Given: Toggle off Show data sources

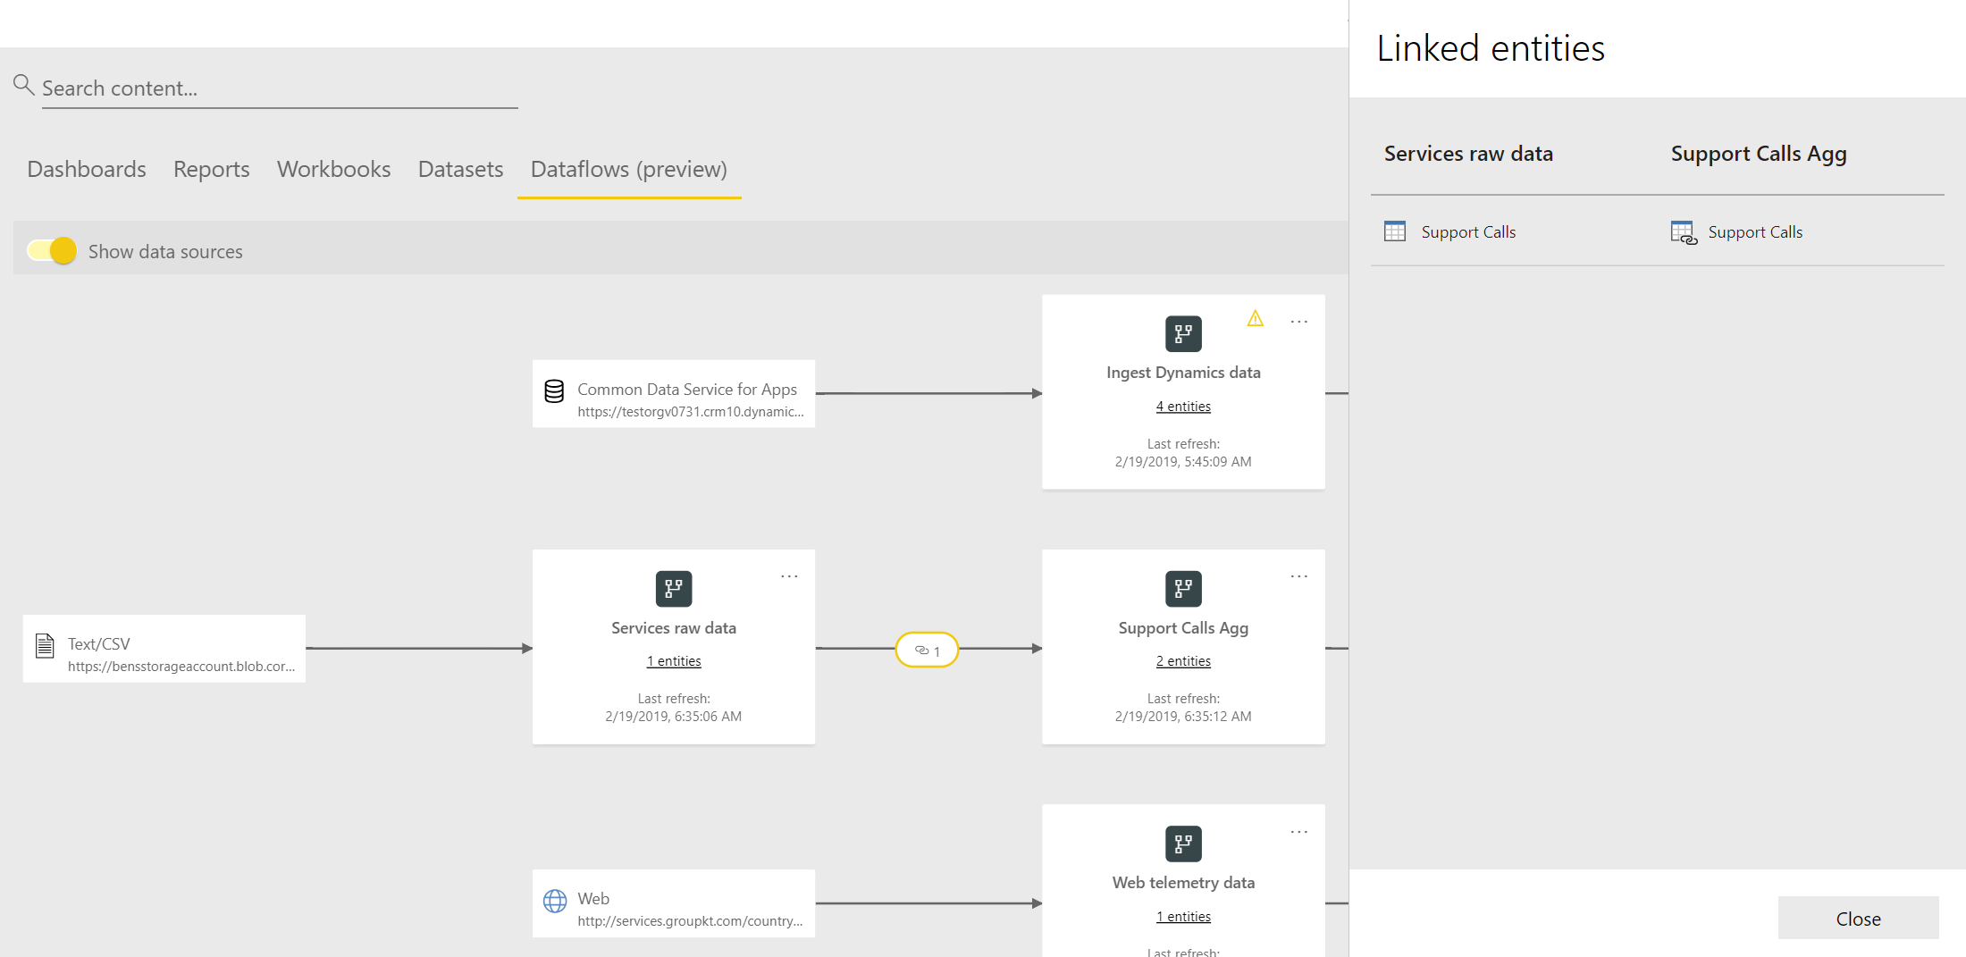Looking at the screenshot, I should tap(51, 251).
